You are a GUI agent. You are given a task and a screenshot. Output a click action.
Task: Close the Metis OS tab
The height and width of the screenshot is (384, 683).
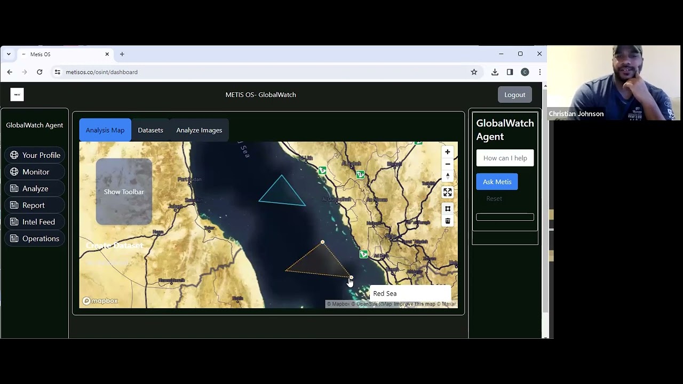pyautogui.click(x=107, y=54)
